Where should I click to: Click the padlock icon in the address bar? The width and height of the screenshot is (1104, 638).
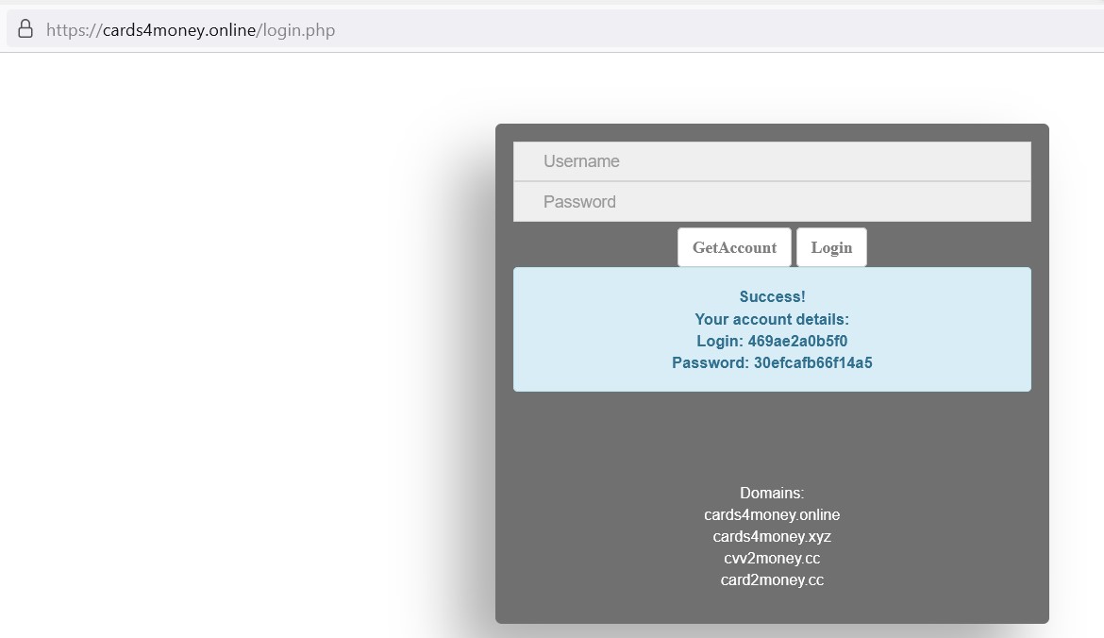click(x=25, y=28)
